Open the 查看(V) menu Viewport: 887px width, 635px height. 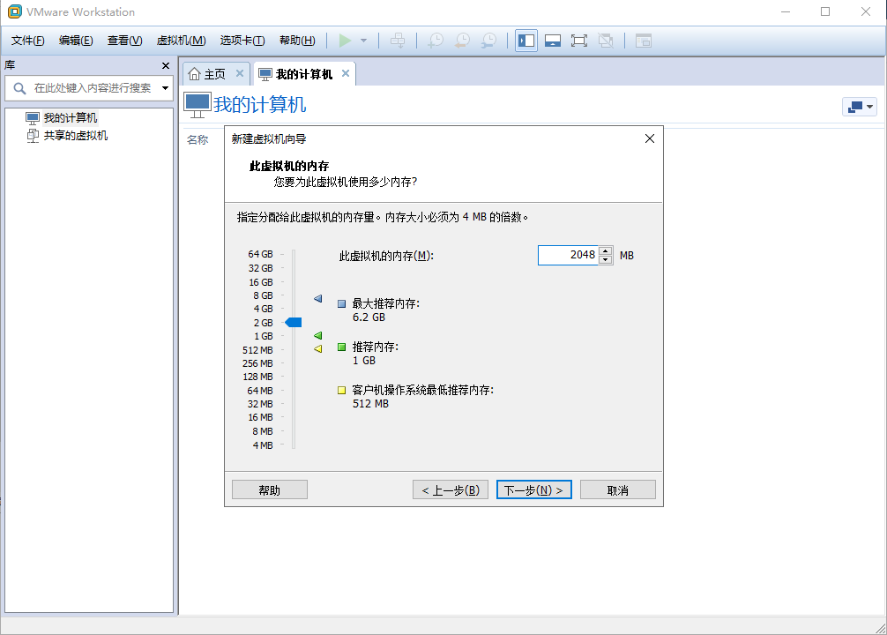[124, 41]
